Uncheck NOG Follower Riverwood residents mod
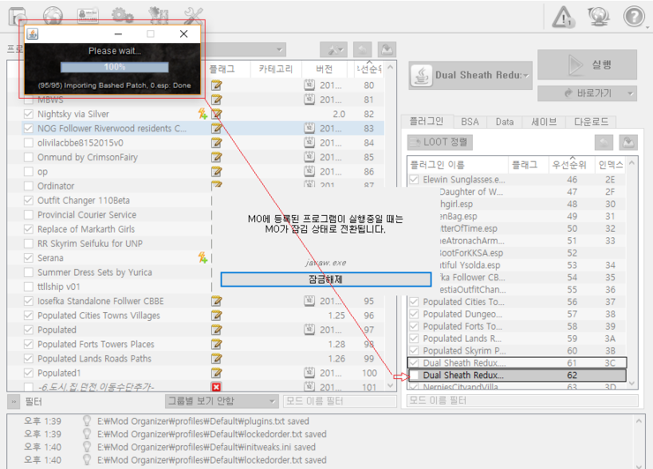 click(x=28, y=128)
